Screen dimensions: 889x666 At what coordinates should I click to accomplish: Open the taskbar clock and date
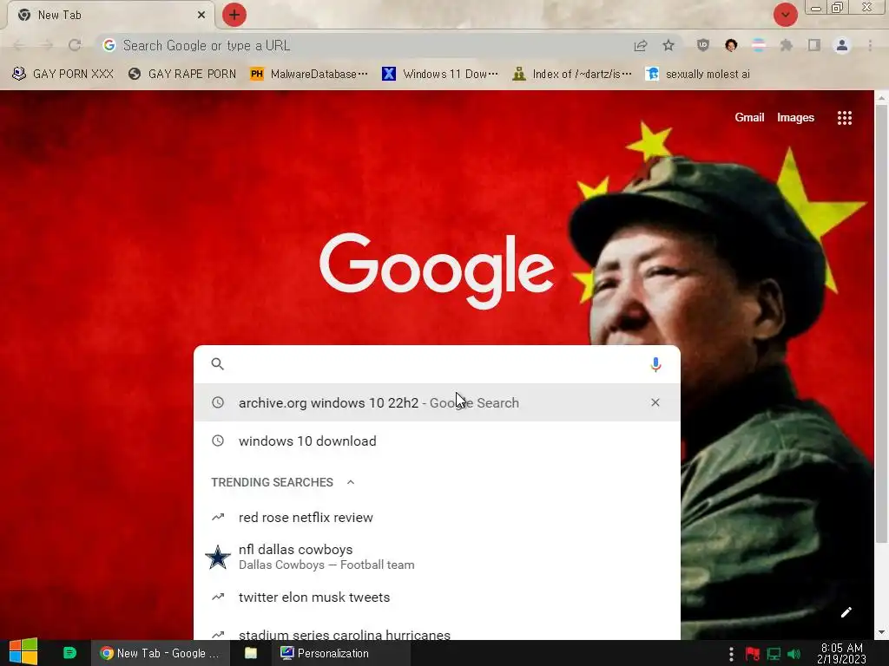(841, 654)
